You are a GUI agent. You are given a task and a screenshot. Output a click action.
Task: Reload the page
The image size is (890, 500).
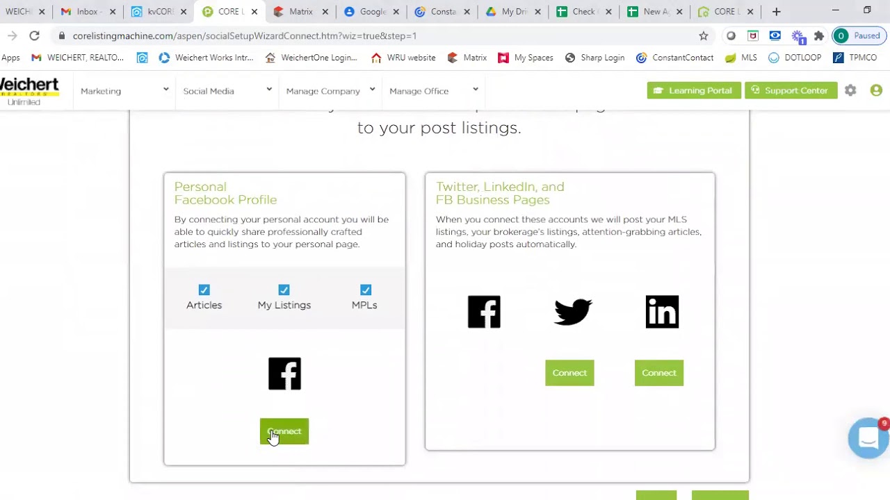(x=34, y=36)
